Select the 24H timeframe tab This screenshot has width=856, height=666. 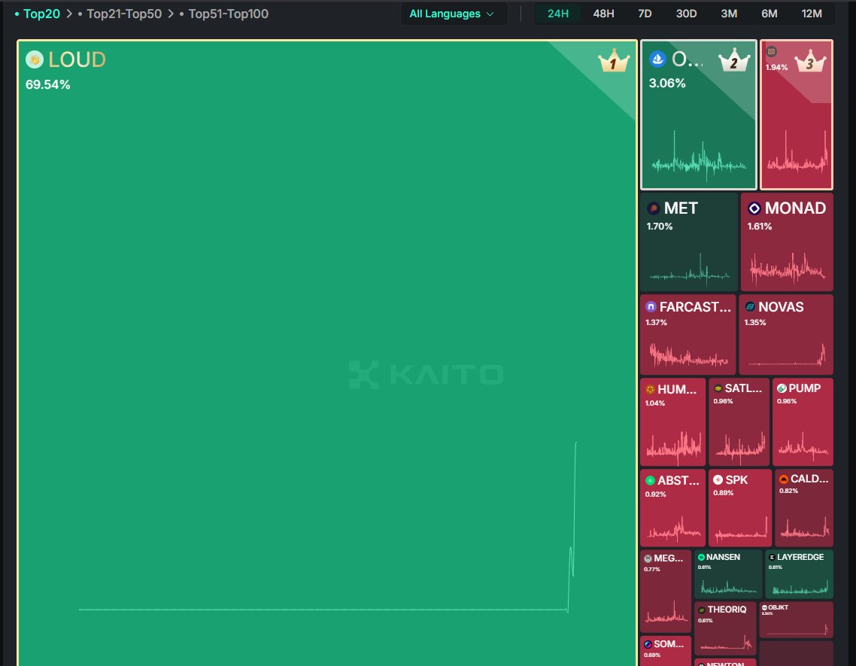(x=558, y=14)
